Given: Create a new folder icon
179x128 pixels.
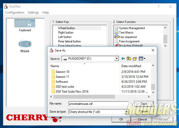Looking at the screenshot, I should (x=135, y=59).
